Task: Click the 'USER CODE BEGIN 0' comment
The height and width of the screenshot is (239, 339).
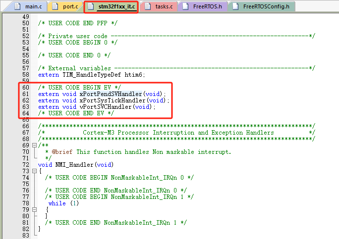Action: point(78,43)
